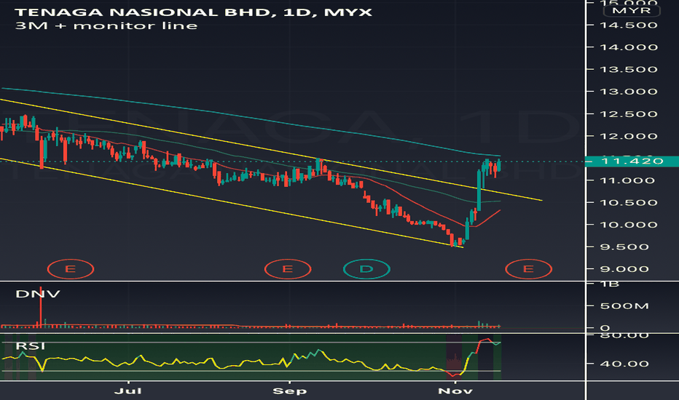Select the MYR currency button
Screen dimensions: 679x400
(632, 10)
